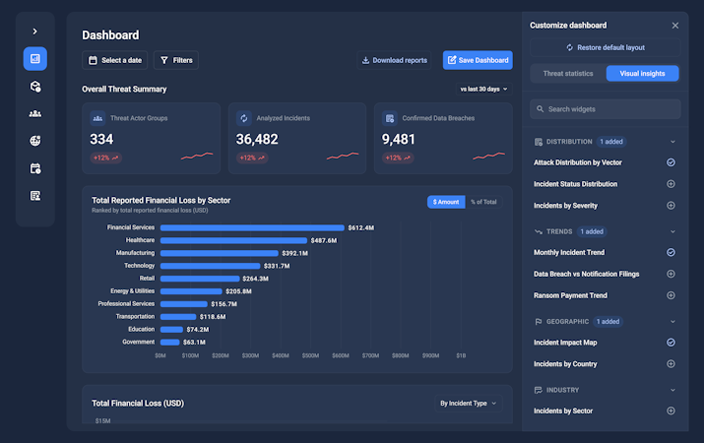Switch to the Threat statistics tab

[568, 74]
